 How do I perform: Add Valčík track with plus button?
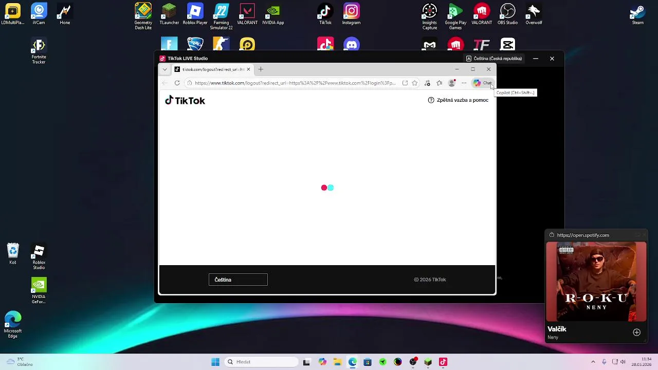[636, 332]
